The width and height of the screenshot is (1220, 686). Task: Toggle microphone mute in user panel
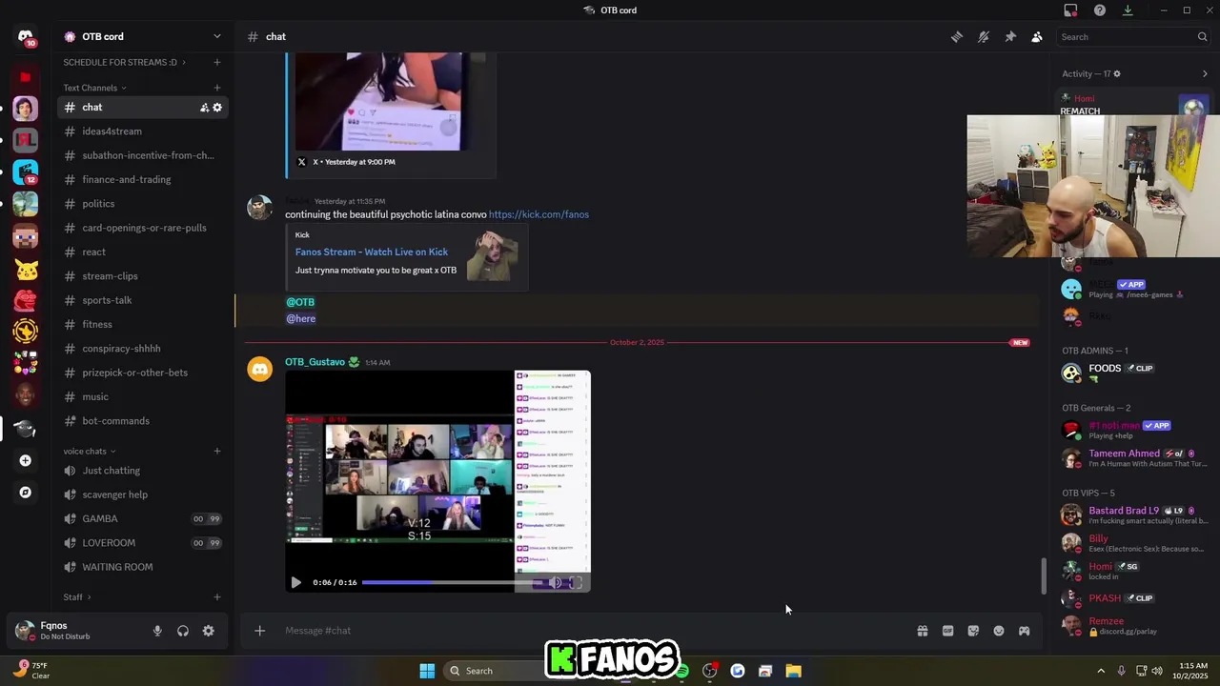point(157,631)
